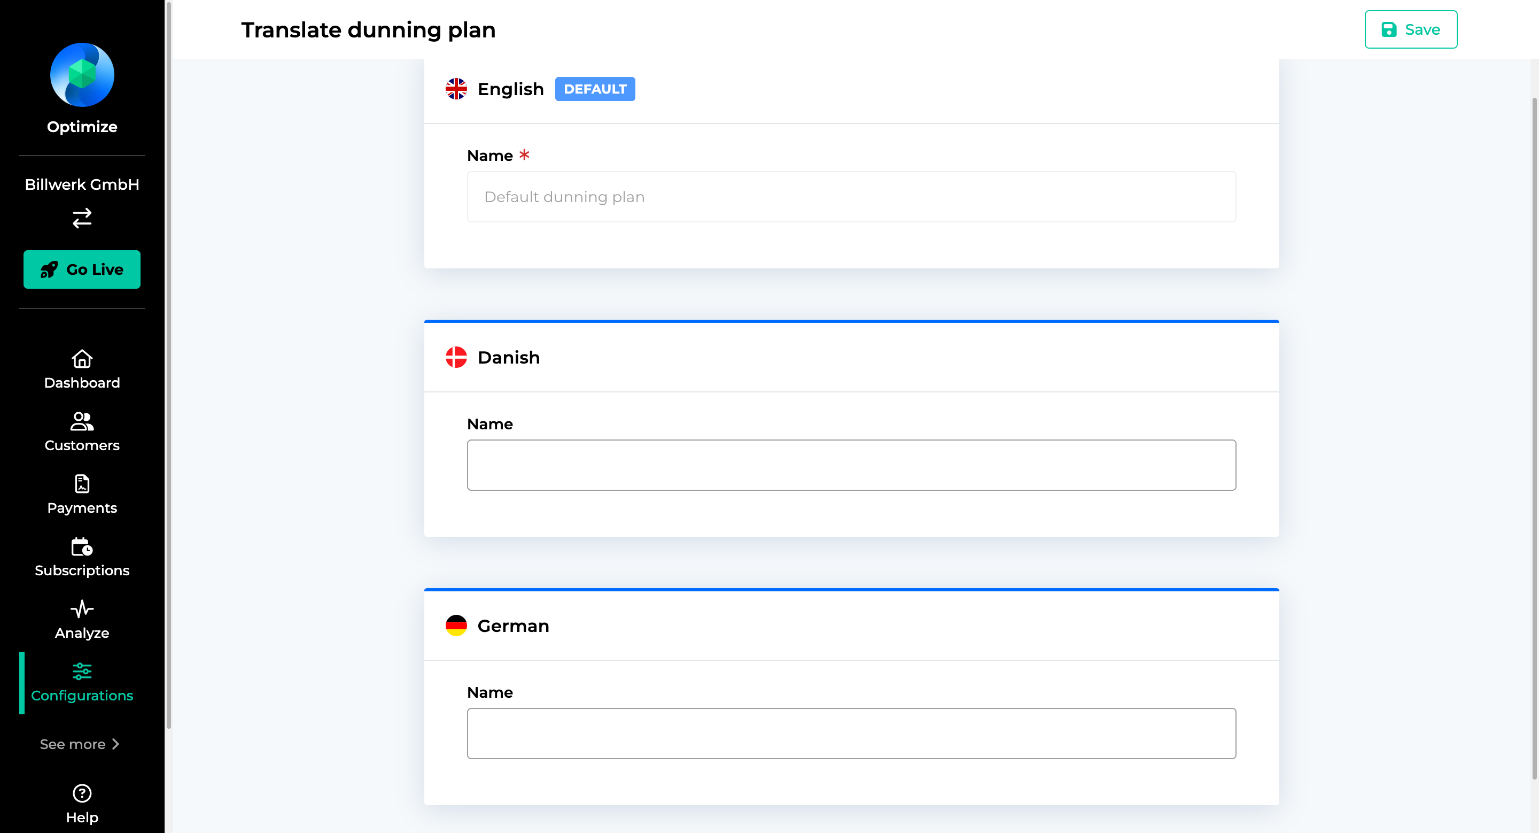
Task: Click the Danish flag icon
Action: (x=456, y=357)
